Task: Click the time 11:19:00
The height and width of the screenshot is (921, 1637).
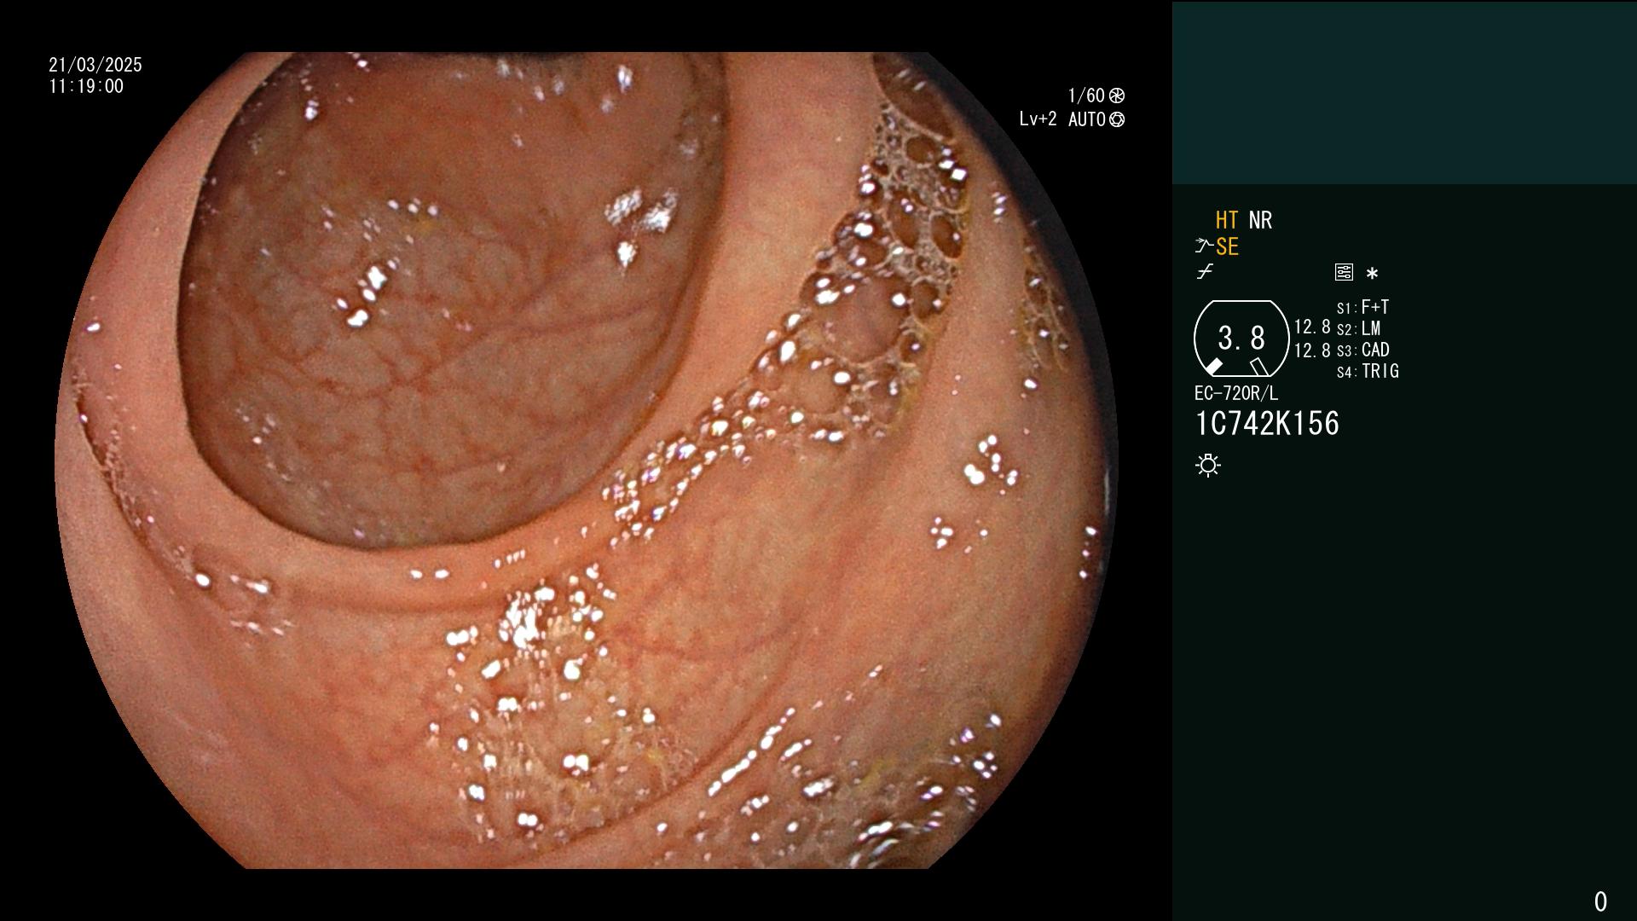Action: [x=86, y=86]
